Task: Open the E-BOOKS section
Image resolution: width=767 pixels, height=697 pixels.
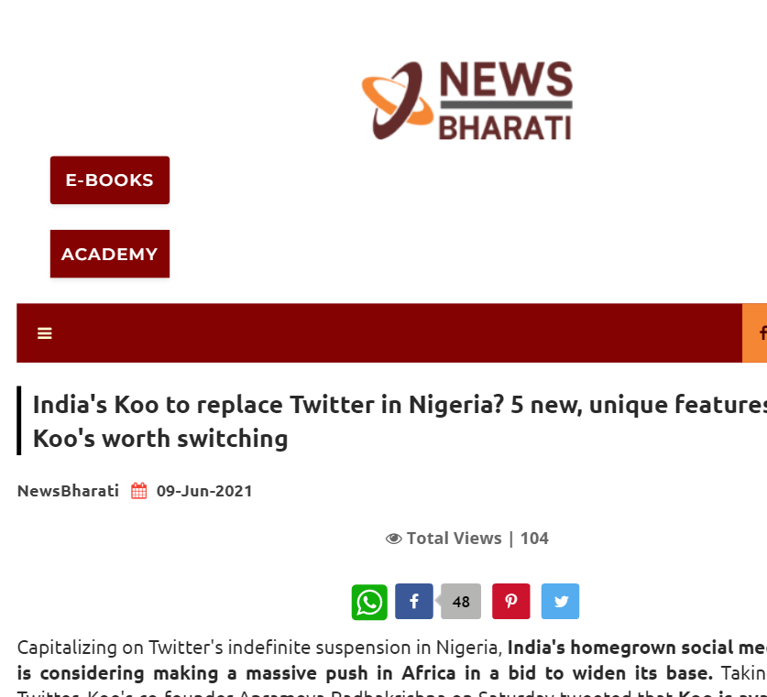Action: (x=109, y=180)
